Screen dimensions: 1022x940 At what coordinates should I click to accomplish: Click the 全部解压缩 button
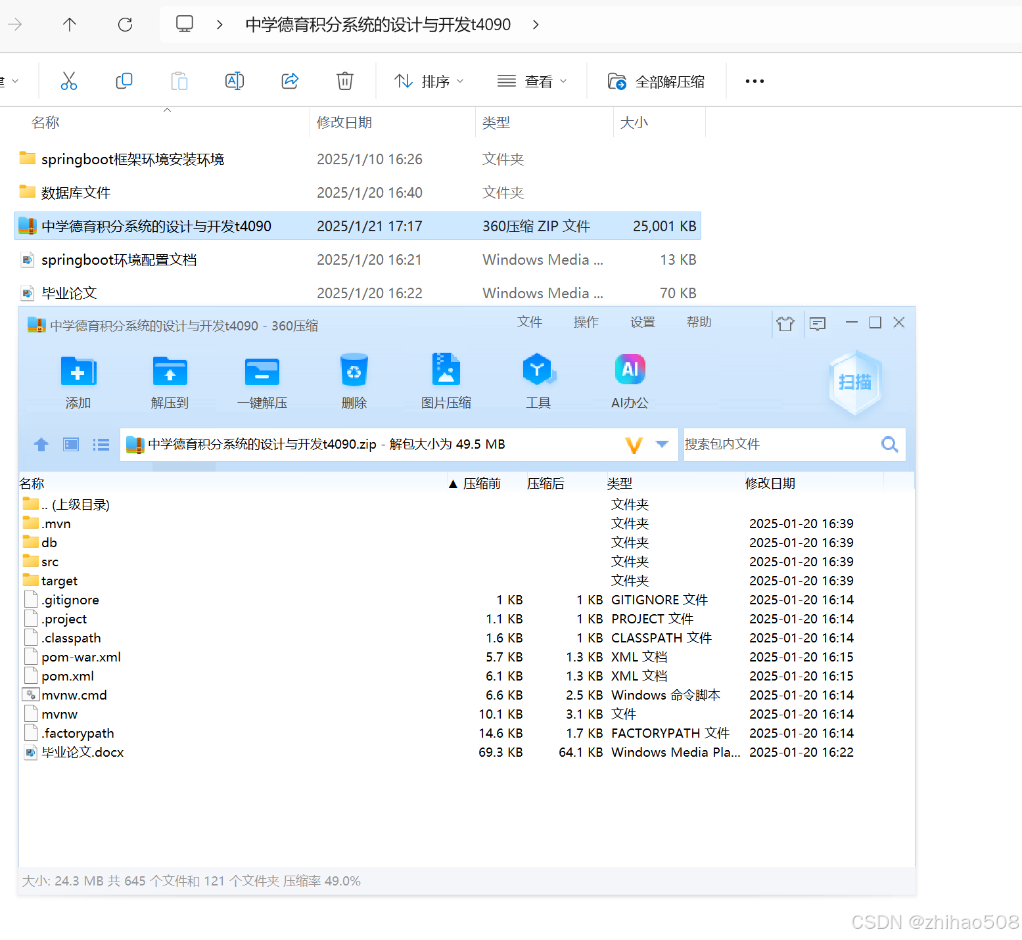656,81
